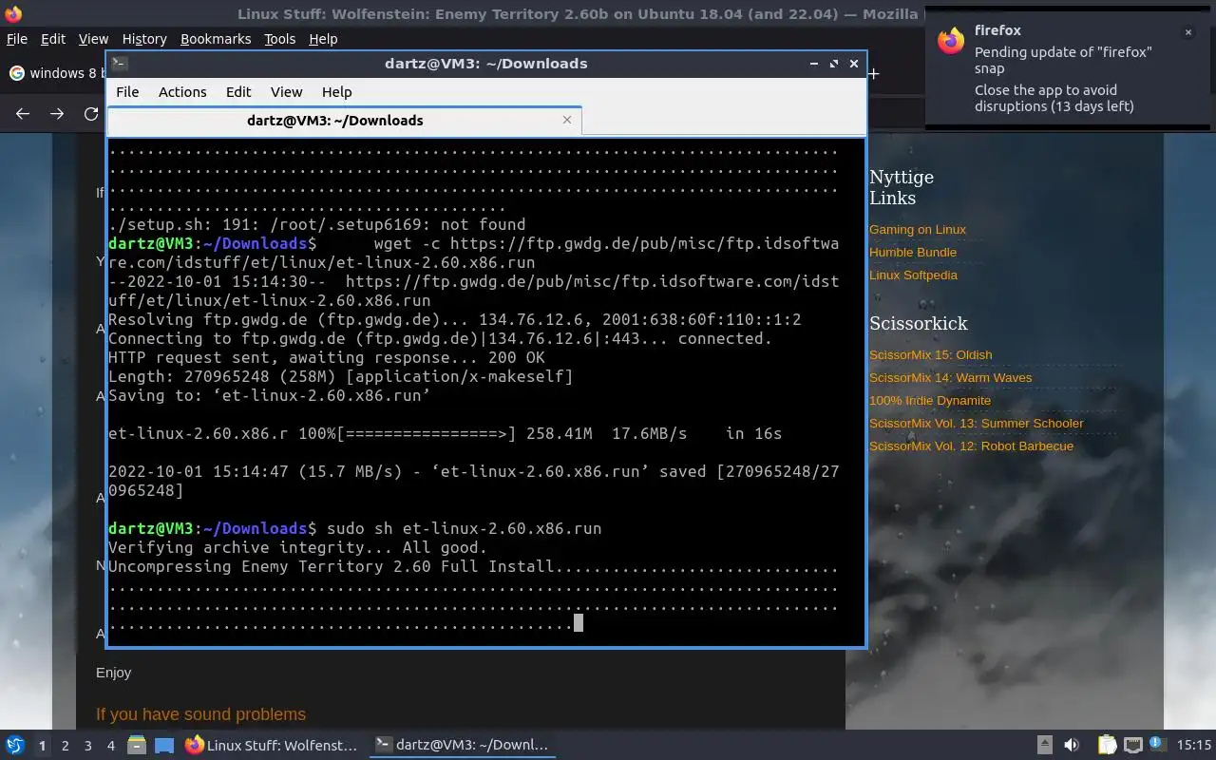1216x760 pixels.
Task: Open Firefox Bookmarks menu
Action: 216,39
